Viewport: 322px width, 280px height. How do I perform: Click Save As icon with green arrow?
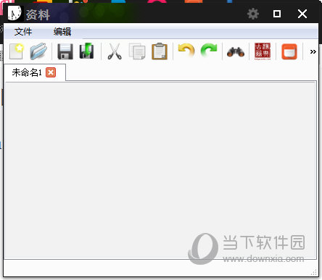(86, 51)
